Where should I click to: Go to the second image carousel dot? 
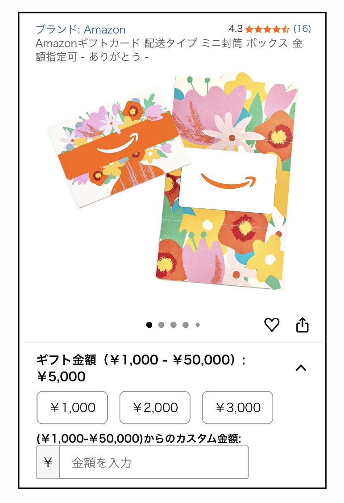(x=161, y=325)
